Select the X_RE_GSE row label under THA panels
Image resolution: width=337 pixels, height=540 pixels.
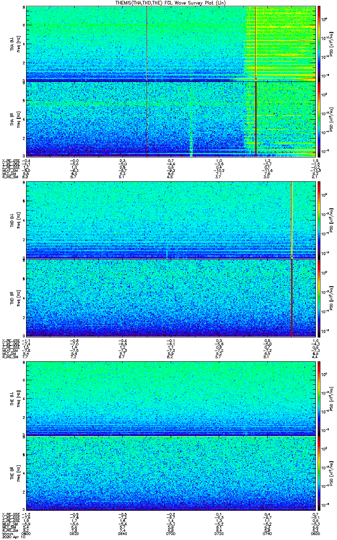[11, 161]
